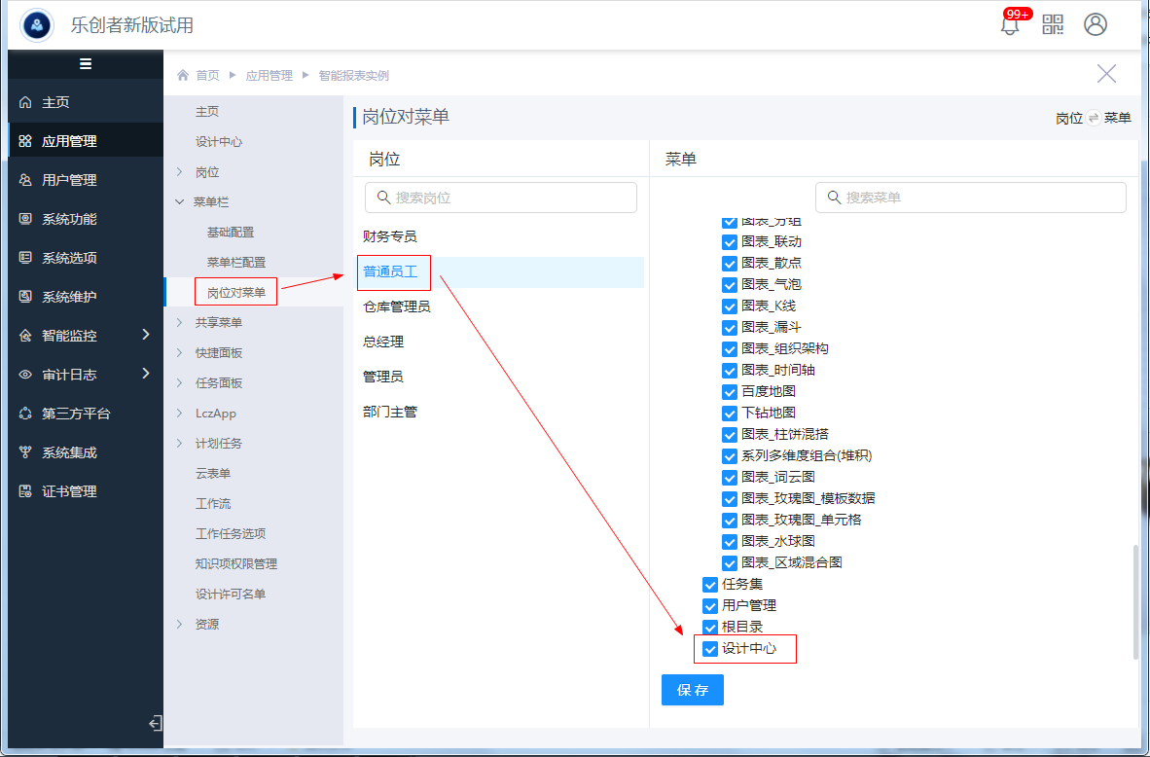Select 系统选项 in the sidebar
The image size is (1150, 757).
pos(68,258)
